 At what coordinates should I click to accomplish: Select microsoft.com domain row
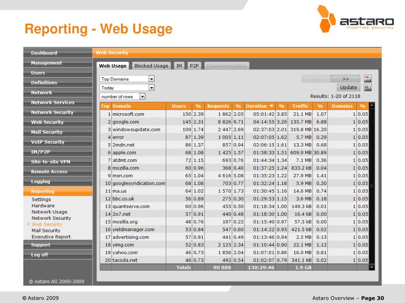(234, 114)
